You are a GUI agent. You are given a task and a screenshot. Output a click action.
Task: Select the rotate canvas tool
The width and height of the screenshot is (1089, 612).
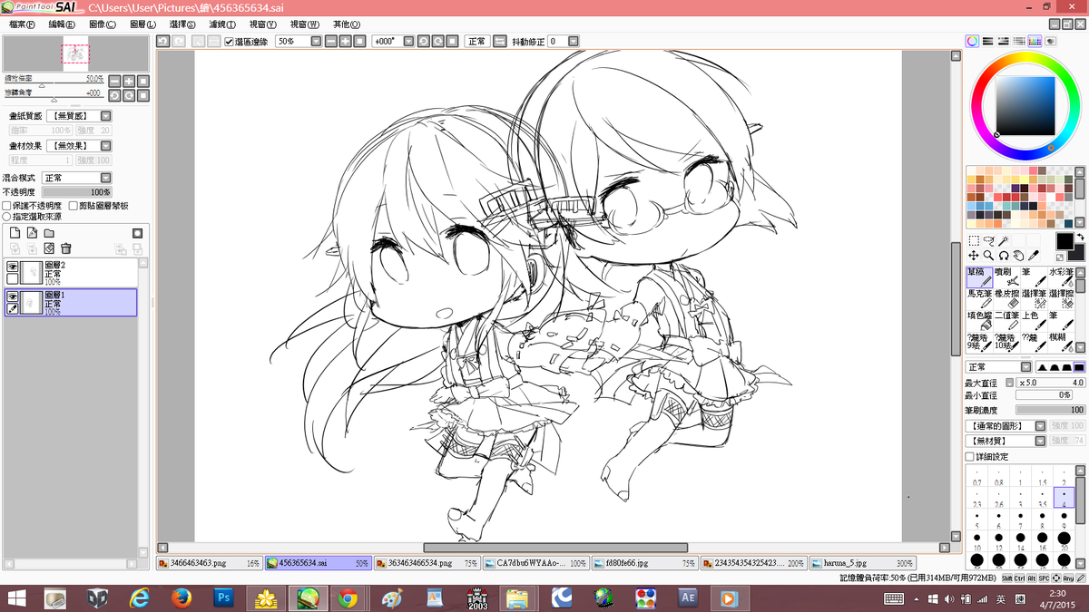[1004, 256]
